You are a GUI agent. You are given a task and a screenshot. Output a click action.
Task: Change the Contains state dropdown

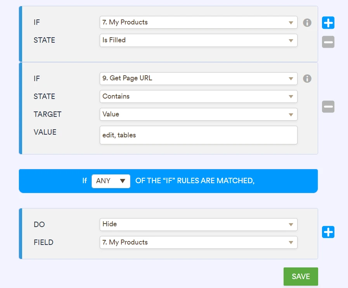tap(198, 97)
